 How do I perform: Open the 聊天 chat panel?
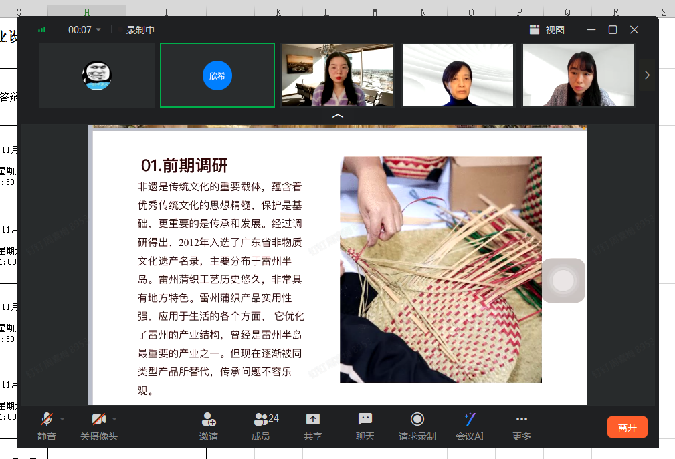365,420
